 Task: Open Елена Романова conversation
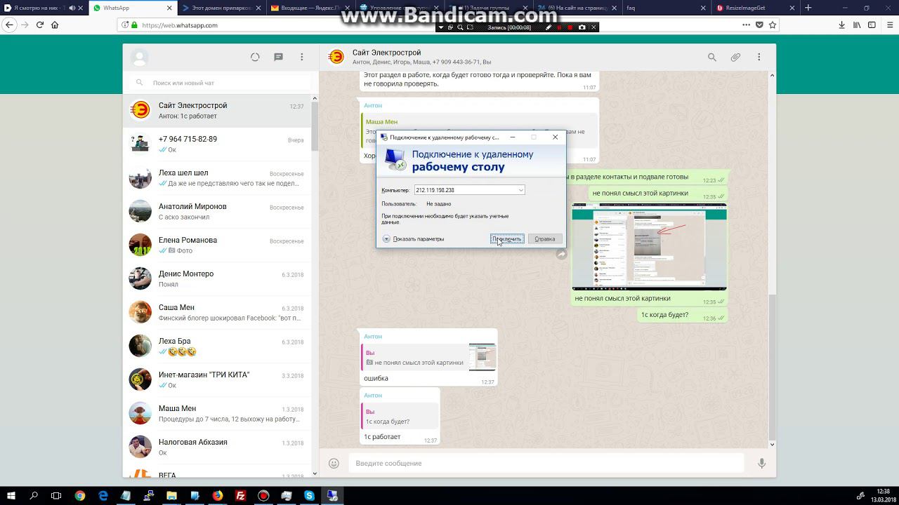(217, 245)
